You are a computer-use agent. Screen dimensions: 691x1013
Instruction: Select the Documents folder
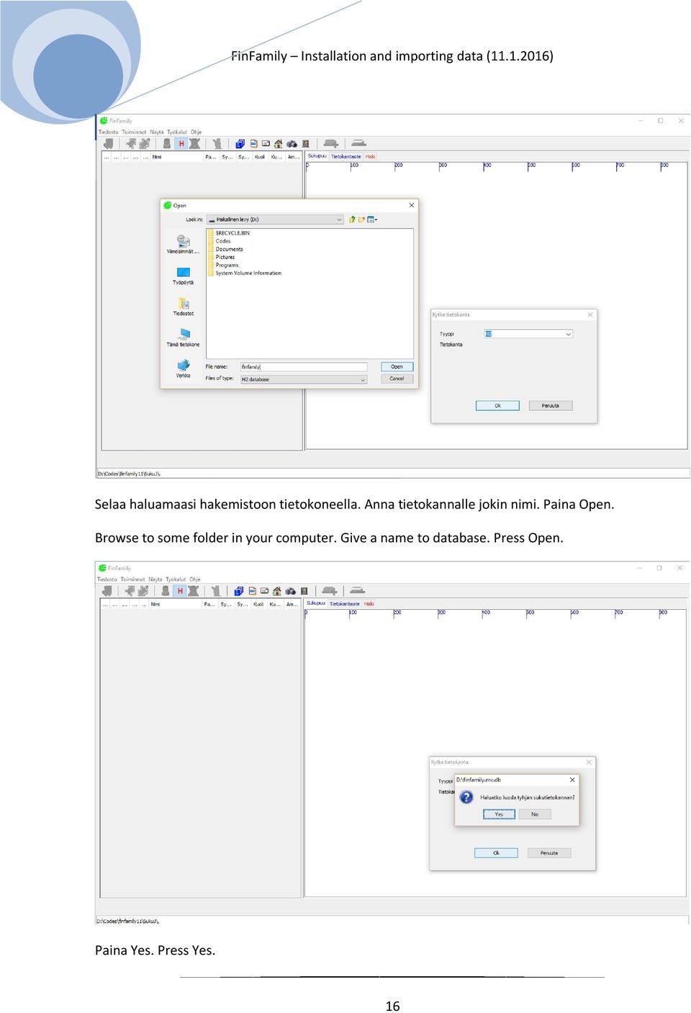226,249
